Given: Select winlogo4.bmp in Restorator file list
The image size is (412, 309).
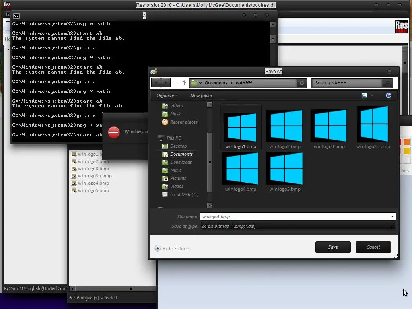Looking at the screenshot, I should (x=90, y=183).
